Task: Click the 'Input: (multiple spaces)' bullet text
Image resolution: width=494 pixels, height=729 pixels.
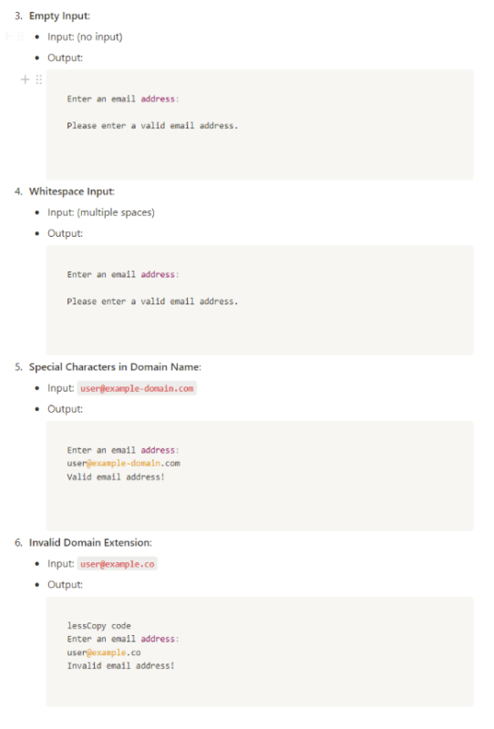Action: coord(101,212)
